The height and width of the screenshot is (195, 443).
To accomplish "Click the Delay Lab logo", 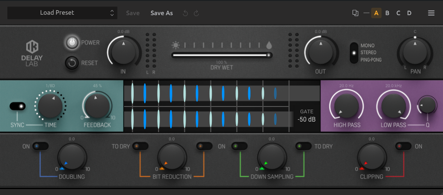I will pyautogui.click(x=32, y=53).
